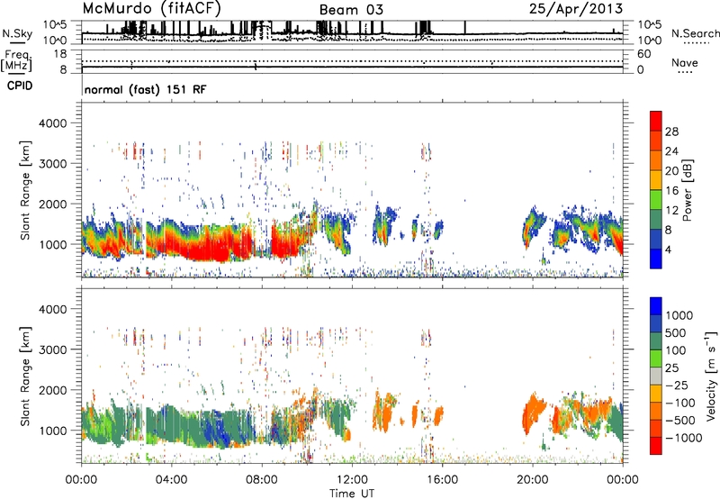Click the noise spike near 17:00 in sky-noise panel

click(464, 28)
